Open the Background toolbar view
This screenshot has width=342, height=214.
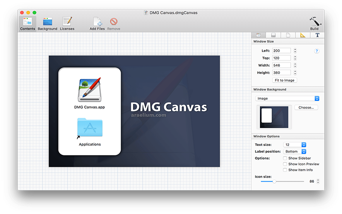click(x=47, y=24)
